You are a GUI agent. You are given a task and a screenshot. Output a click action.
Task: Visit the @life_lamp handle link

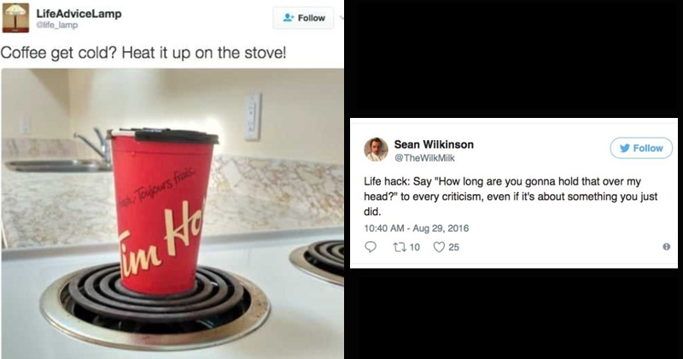tap(57, 26)
